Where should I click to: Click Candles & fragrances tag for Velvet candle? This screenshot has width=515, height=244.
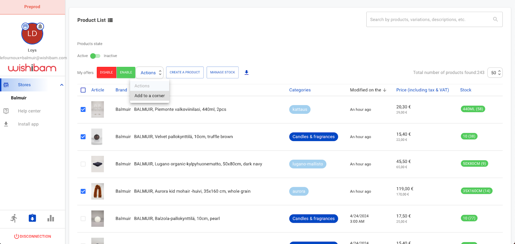click(x=314, y=137)
